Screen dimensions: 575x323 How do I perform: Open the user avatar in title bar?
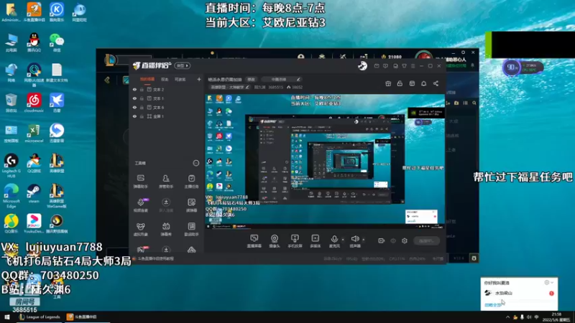pos(362,65)
